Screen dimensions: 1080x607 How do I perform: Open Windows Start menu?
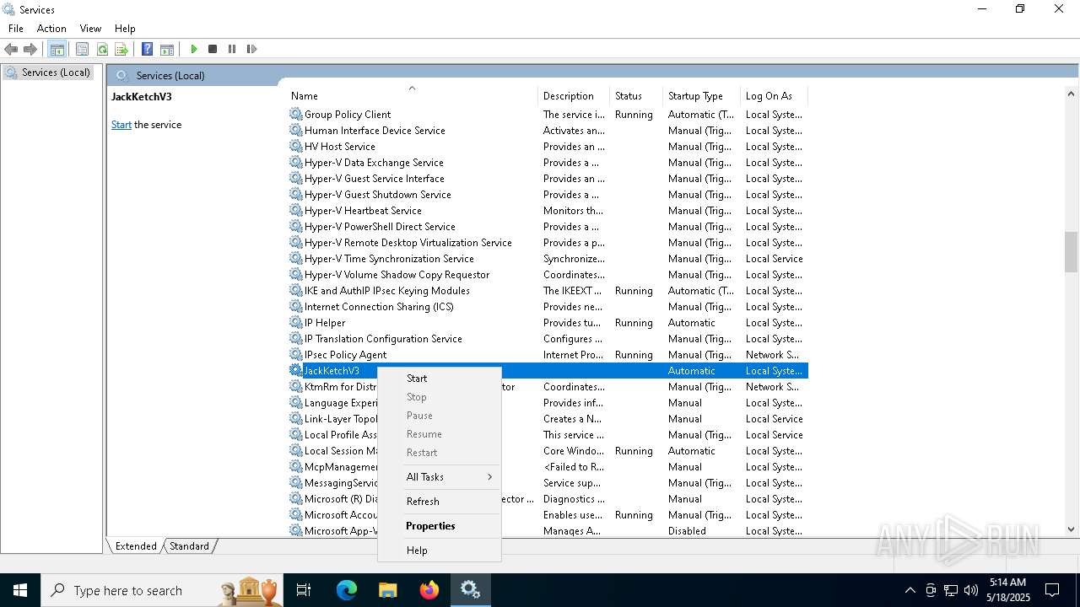[20, 590]
